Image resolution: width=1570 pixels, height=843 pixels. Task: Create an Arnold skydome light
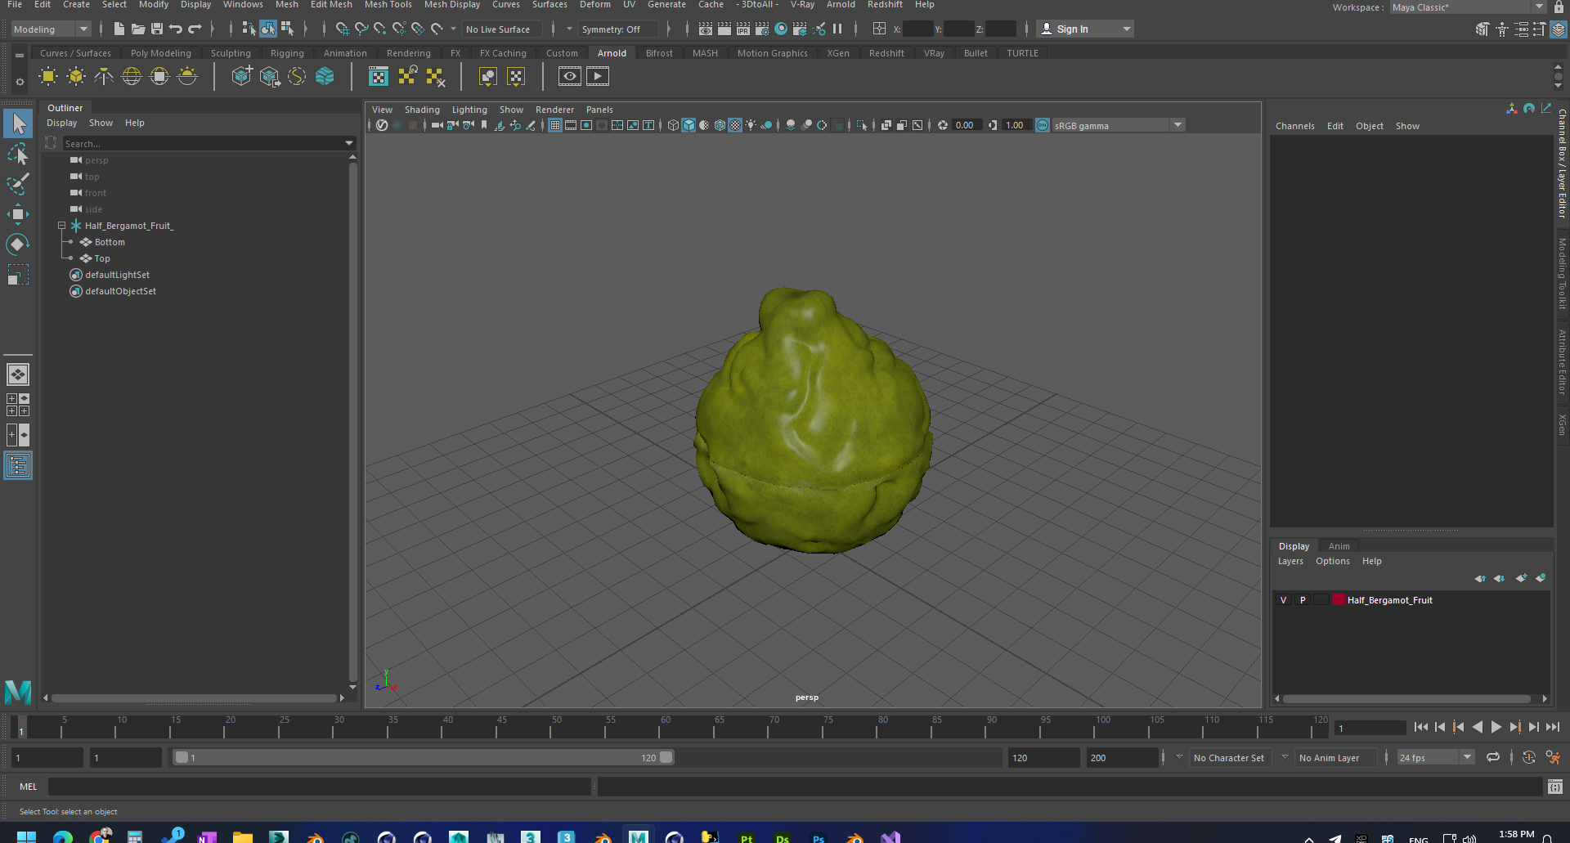click(x=132, y=77)
